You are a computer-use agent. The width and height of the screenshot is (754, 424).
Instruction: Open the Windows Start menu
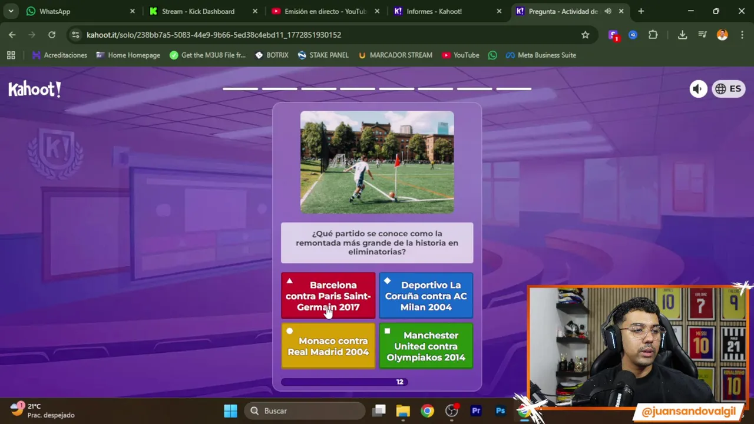point(230,410)
